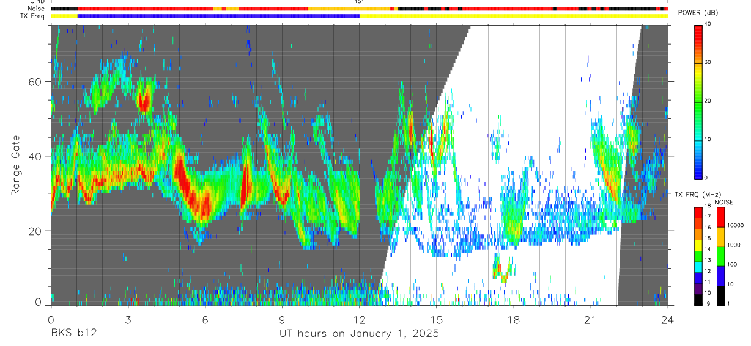The height and width of the screenshot is (346, 751).
Task: Click the x-axis tick label '15'
Action: point(437,319)
